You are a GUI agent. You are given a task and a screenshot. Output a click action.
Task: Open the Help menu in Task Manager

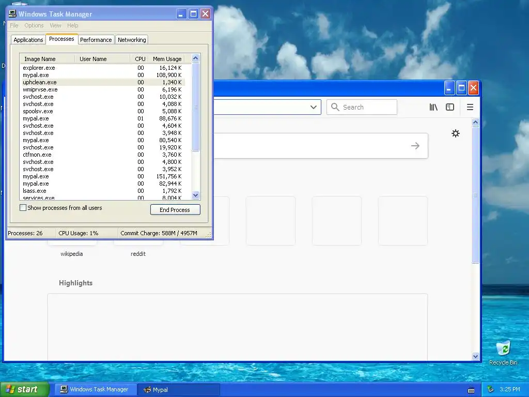point(72,25)
